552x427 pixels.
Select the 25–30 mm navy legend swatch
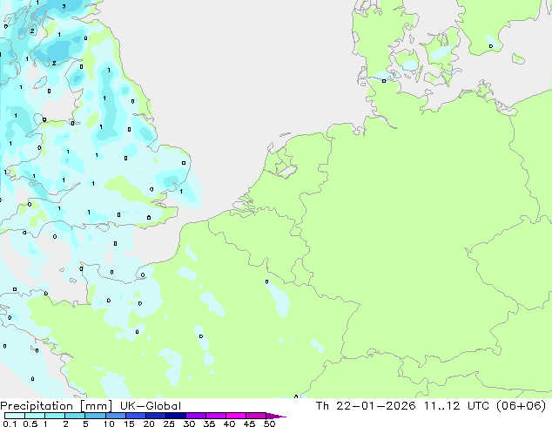[176, 416]
